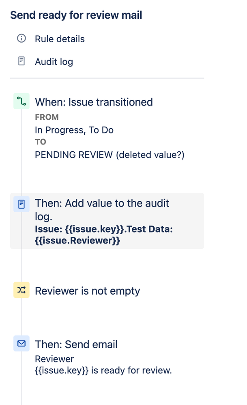247x405 pixels.
Task: Open Then: Add value to the audit log
Action: click(x=107, y=221)
